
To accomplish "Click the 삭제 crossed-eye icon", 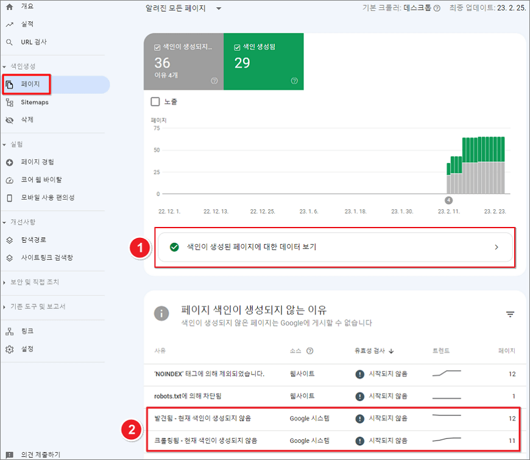I will 10,120.
